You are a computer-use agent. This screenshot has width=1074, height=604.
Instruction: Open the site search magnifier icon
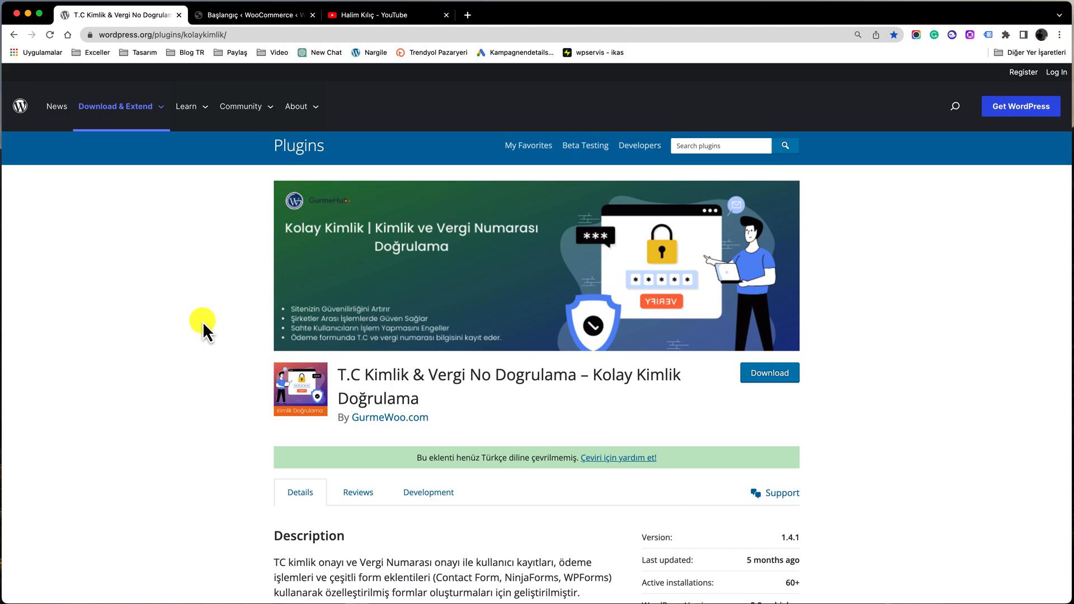click(955, 106)
